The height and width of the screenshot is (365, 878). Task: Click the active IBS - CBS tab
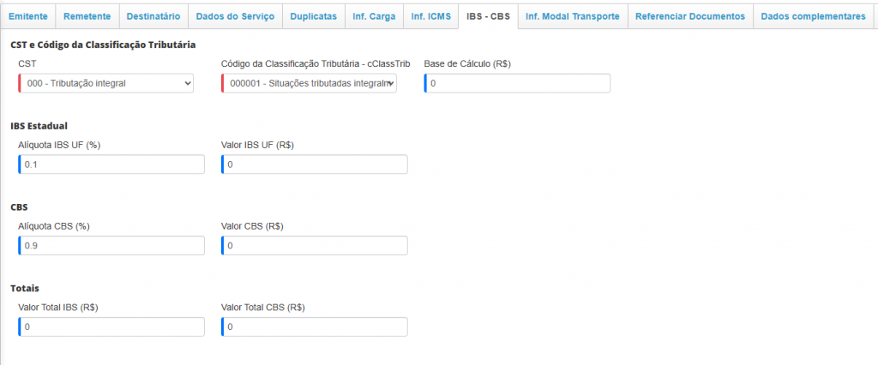[x=488, y=16]
